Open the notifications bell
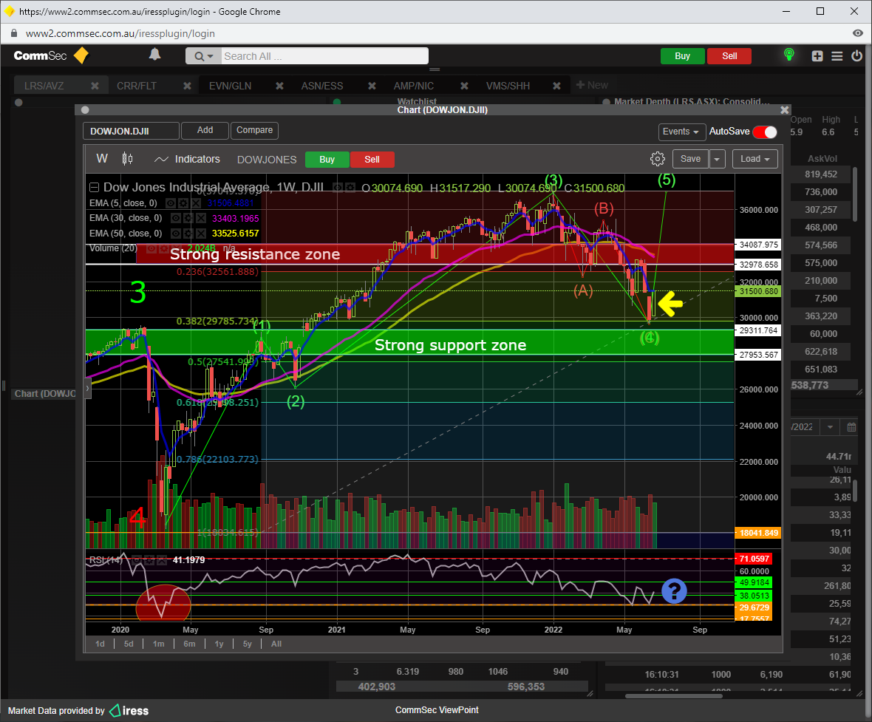This screenshot has width=872, height=722. (154, 55)
